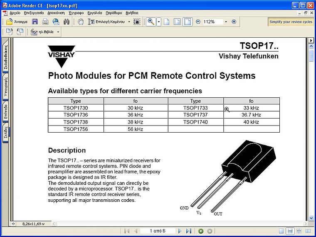The image size is (316, 237).
Task: Click the grey Next View button
Action: click(210, 231)
